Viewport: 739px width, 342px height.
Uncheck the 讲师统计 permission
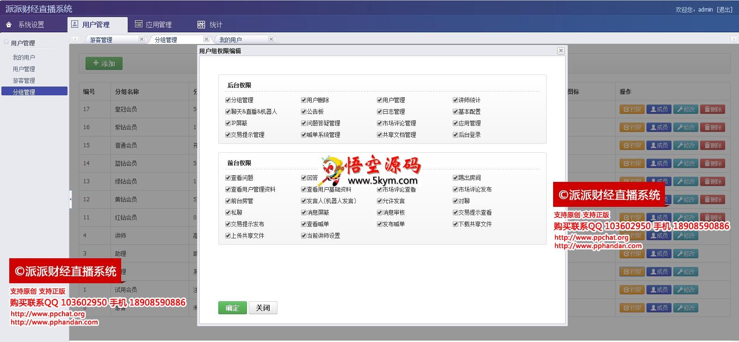pyautogui.click(x=455, y=100)
